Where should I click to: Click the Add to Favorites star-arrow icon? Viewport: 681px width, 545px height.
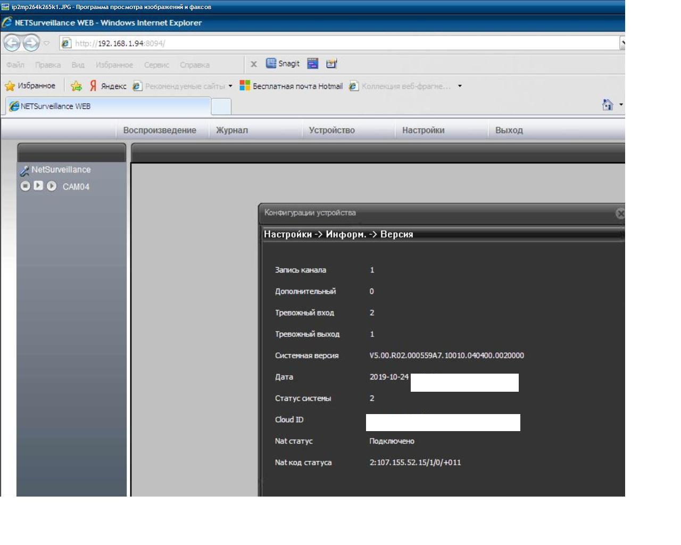(x=77, y=86)
